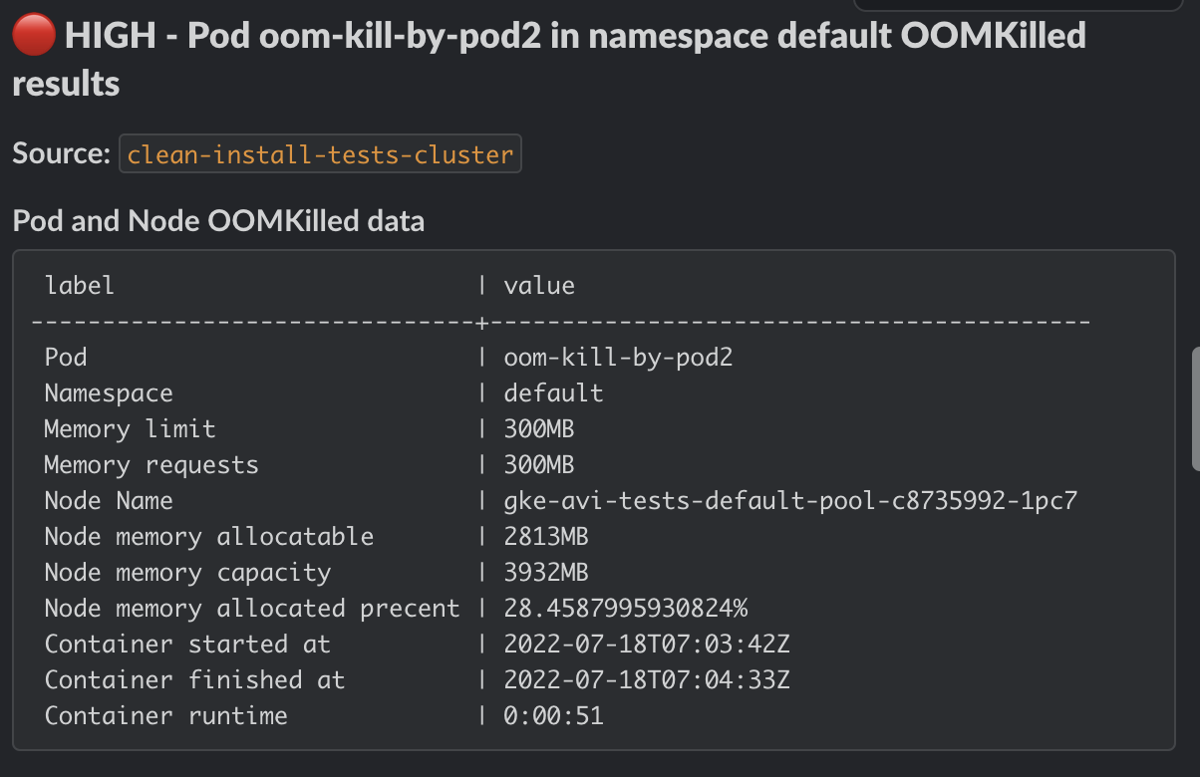Click the Memory limit row's 300MB value

[x=538, y=429]
